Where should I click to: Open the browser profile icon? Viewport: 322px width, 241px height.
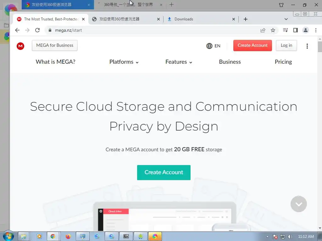(306, 30)
